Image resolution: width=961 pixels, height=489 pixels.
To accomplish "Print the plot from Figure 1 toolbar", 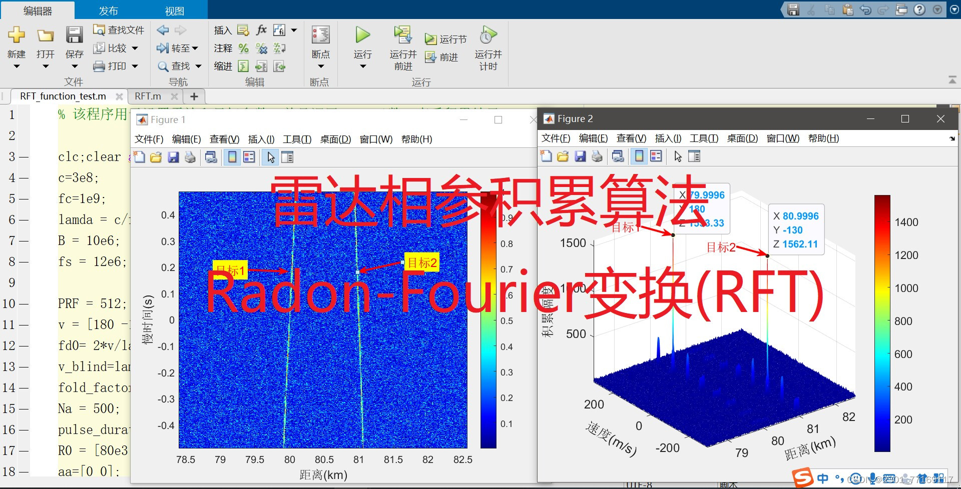I will (190, 156).
